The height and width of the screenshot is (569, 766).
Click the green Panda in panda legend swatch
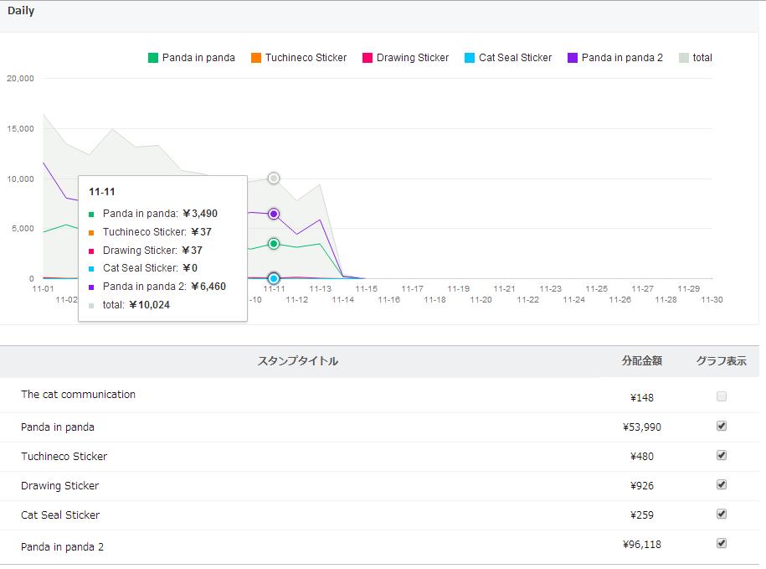[153, 58]
